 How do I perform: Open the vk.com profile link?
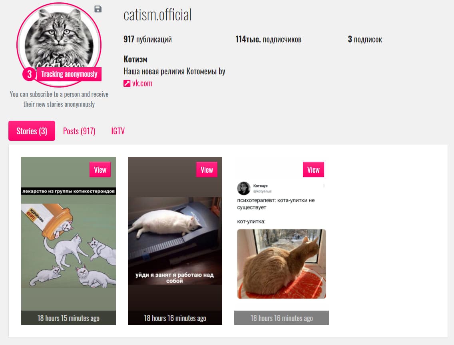[142, 84]
